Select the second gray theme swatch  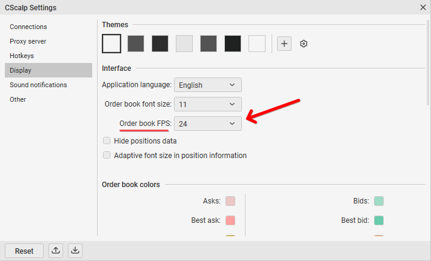pyautogui.click(x=136, y=44)
